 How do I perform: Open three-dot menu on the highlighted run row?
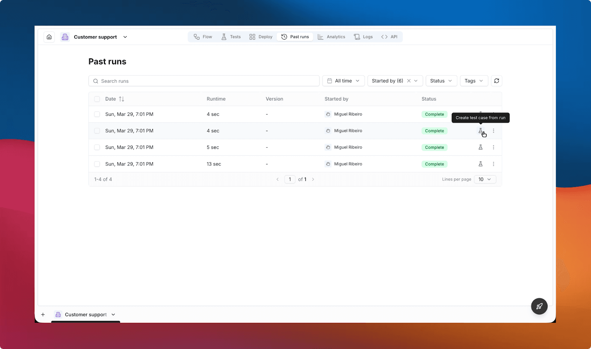[x=493, y=131]
